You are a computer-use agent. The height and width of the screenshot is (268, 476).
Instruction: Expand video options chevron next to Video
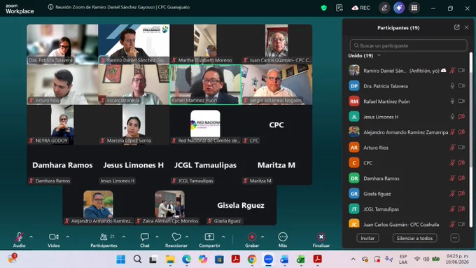pyautogui.click(x=68, y=237)
